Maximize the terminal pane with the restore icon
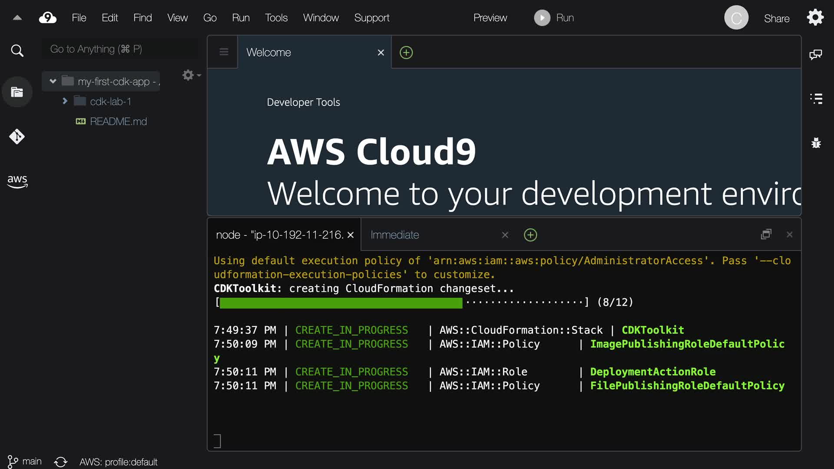This screenshot has height=469, width=834. point(766,234)
